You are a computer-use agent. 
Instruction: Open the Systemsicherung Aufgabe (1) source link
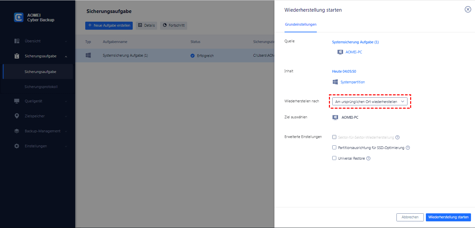[355, 42]
